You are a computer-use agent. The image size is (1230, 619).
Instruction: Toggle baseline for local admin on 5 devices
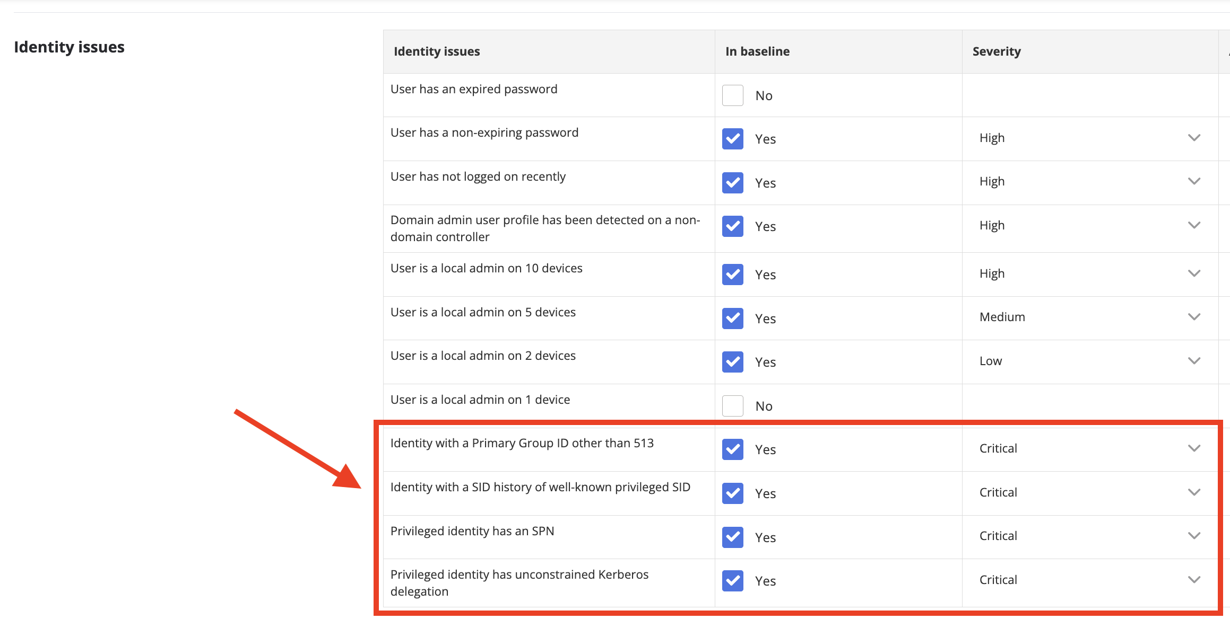(x=732, y=319)
